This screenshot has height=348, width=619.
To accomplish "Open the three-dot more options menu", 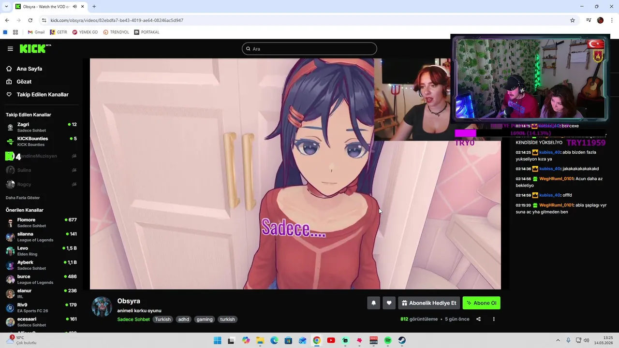I will point(494,319).
